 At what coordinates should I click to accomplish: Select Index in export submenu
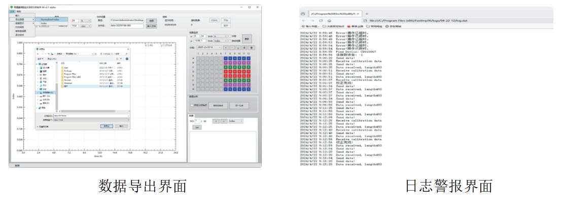click(x=45, y=23)
